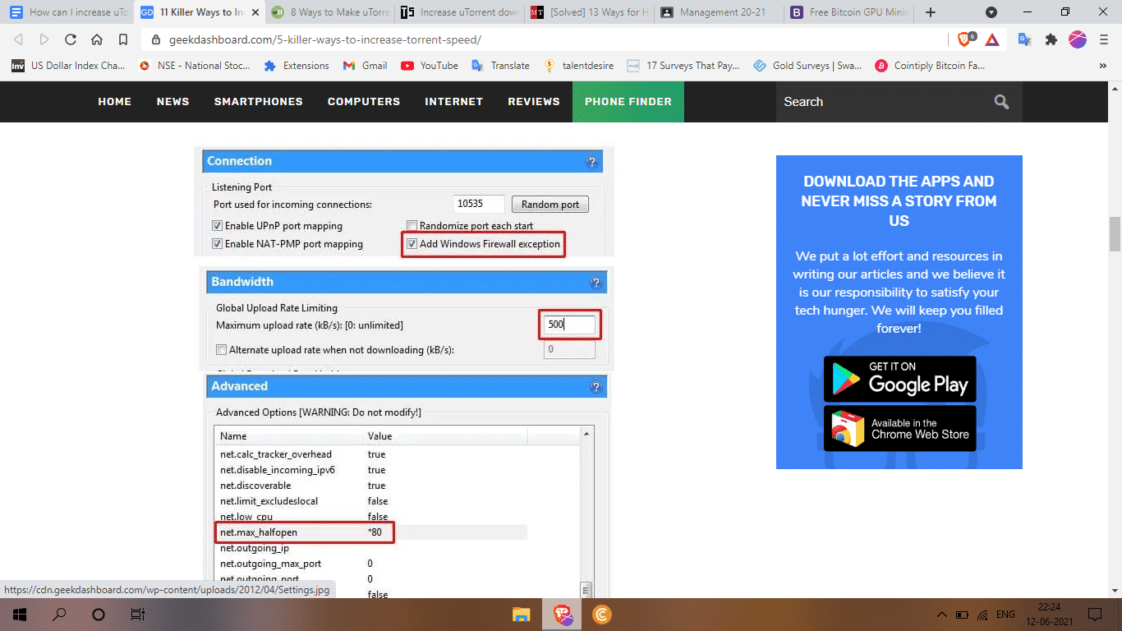Click the Bandwidth panel help icon
The height and width of the screenshot is (631, 1122).
(595, 283)
